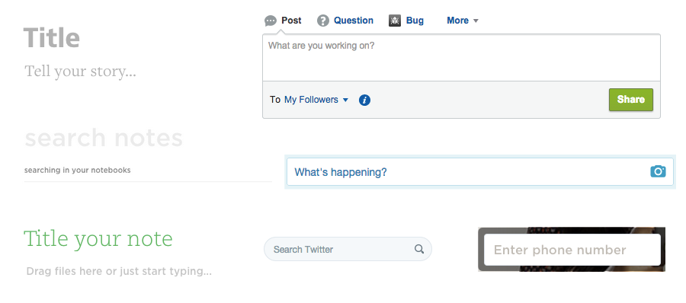686x303 pixels.
Task: Click the bug icon
Action: pyautogui.click(x=395, y=21)
